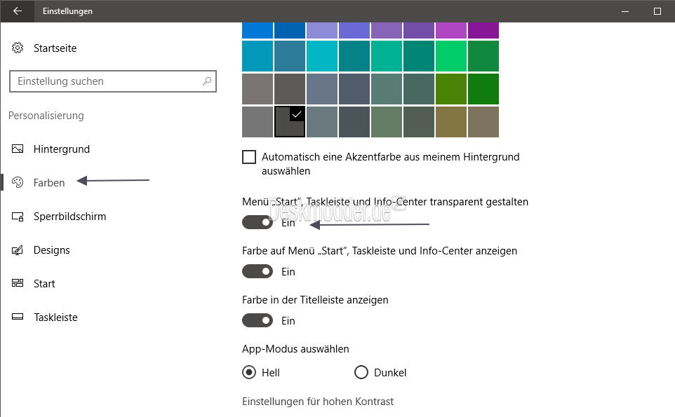The height and width of the screenshot is (417, 675).
Task: Select the Dunkel app mode
Action: pyautogui.click(x=361, y=372)
